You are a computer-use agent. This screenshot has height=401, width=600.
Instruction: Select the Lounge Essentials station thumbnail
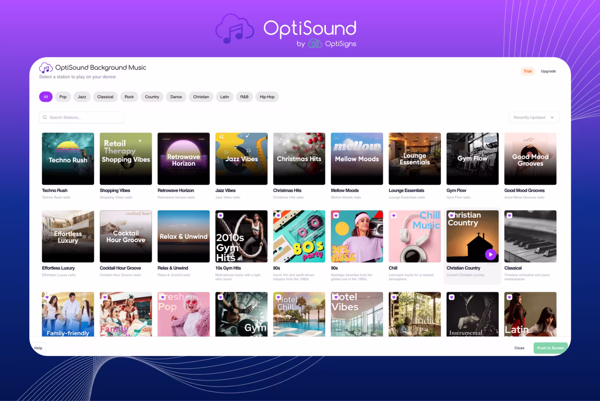click(x=415, y=159)
